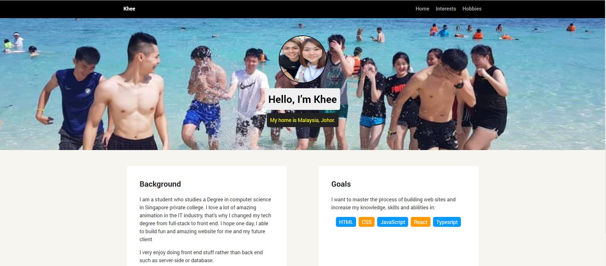Screen dimensions: 606x266
Task: Select the orange CSS badge
Action: point(367,222)
